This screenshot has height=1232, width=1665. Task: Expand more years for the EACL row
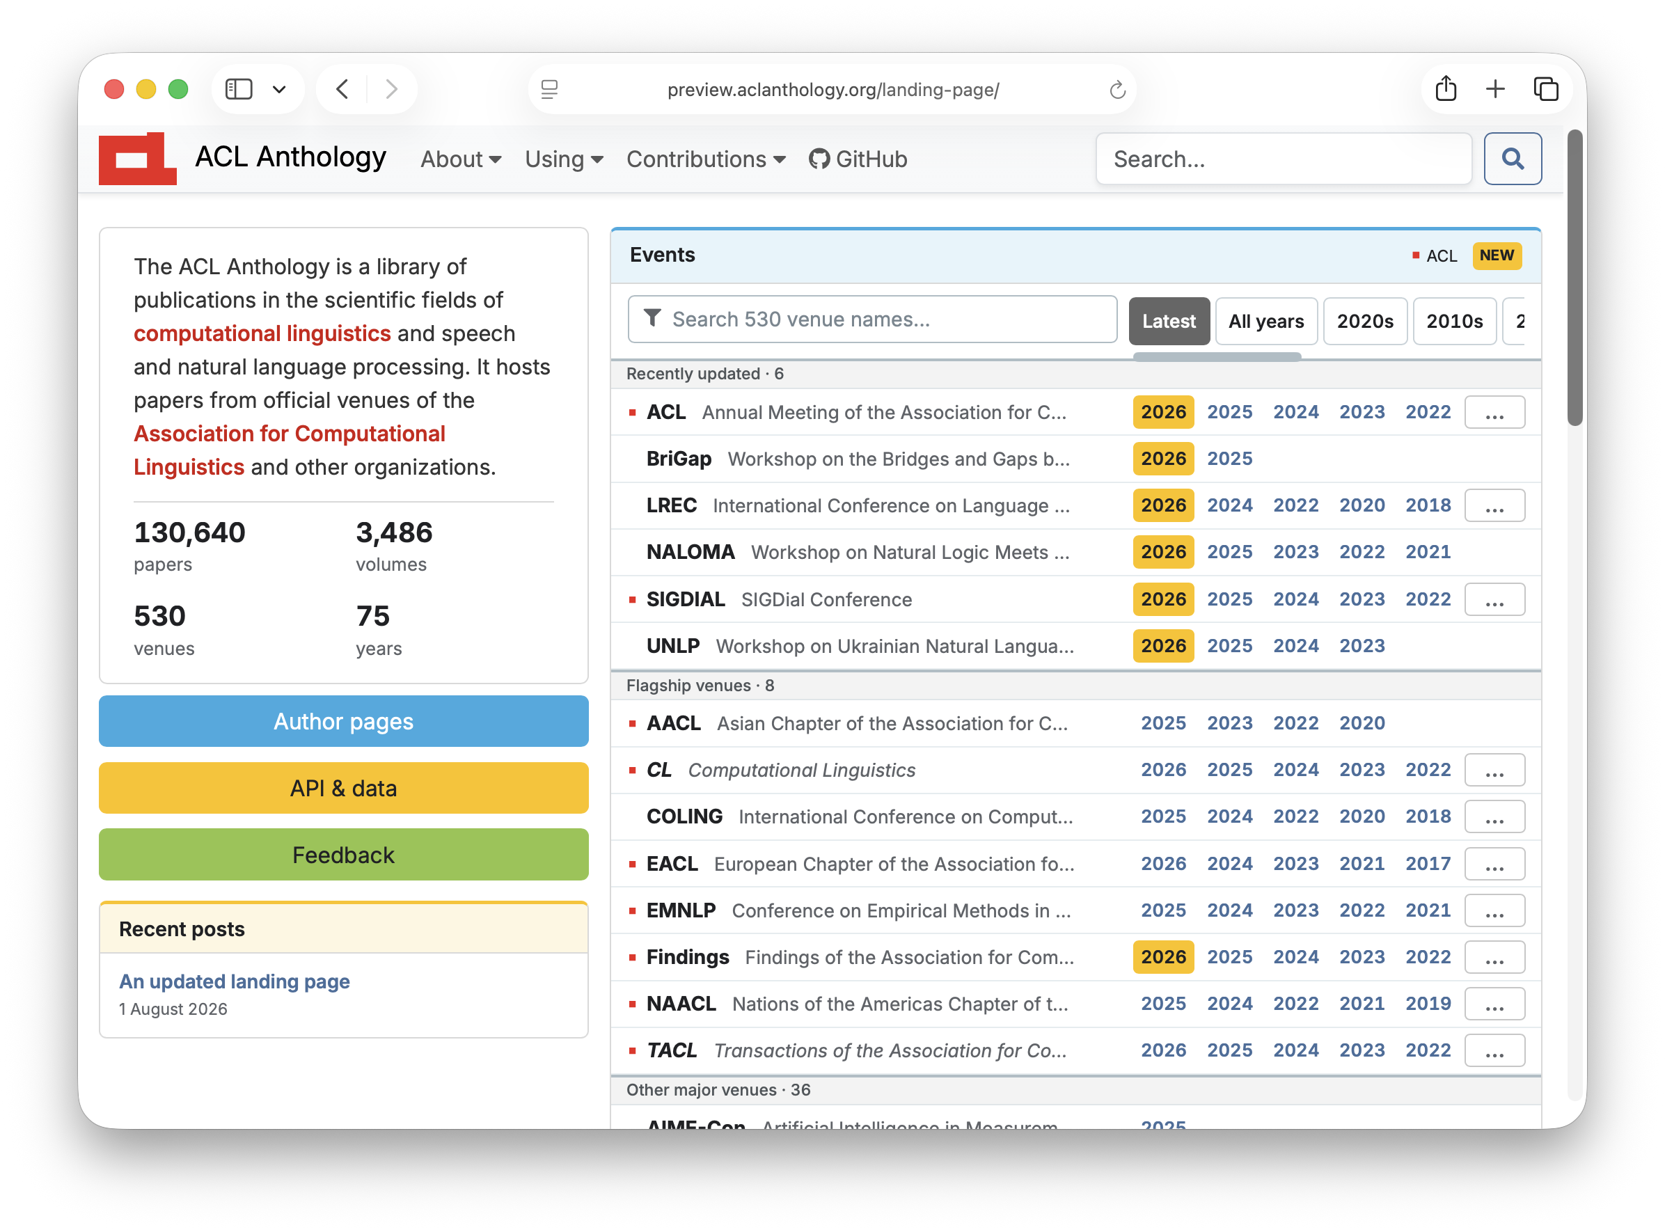point(1494,864)
